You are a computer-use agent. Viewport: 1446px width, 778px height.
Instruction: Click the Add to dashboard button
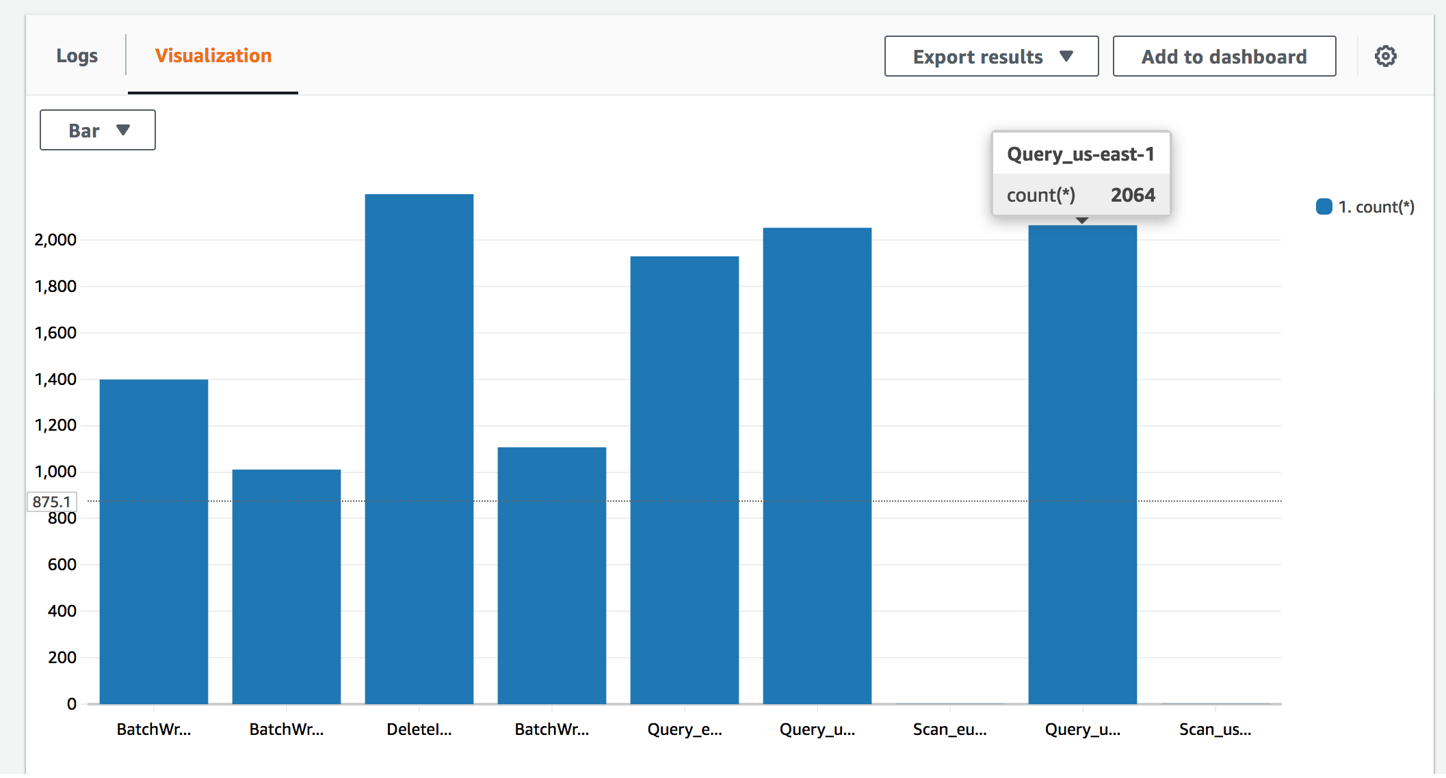1224,56
